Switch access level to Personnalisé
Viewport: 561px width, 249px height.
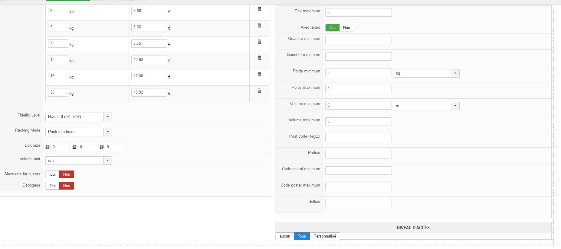tap(325, 236)
